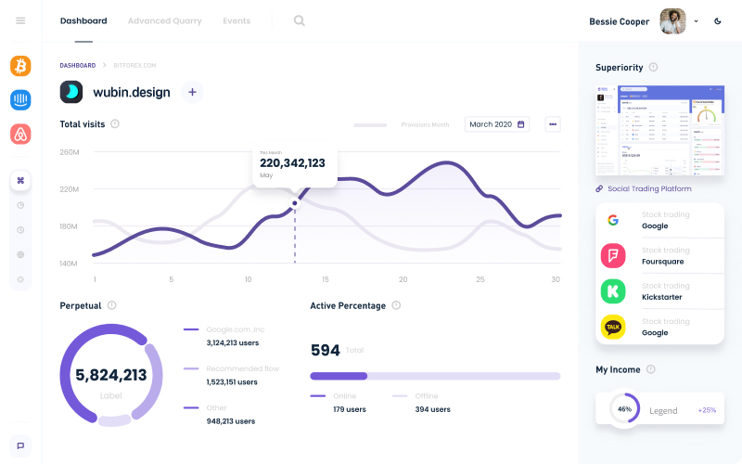742x464 pixels.
Task: Go to the Events tab
Action: [237, 20]
